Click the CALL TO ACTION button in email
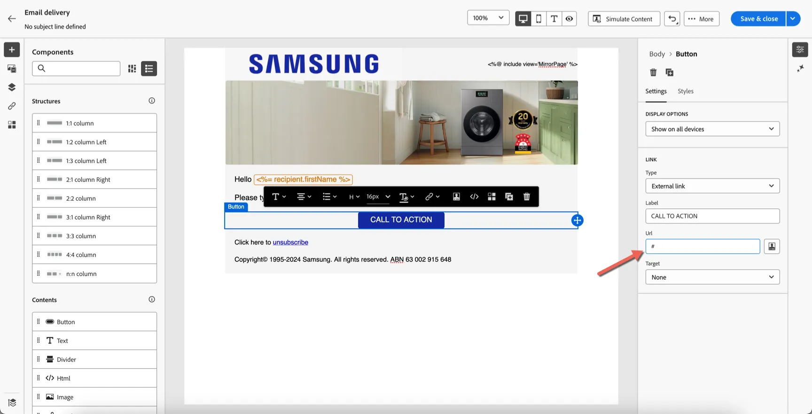 (x=401, y=220)
